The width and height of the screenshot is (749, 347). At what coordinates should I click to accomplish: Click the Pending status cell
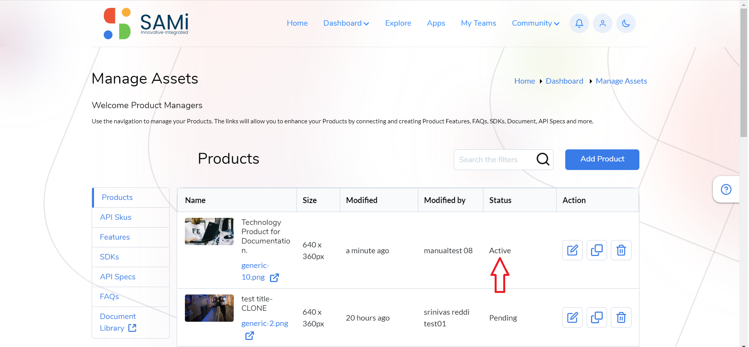click(x=503, y=318)
